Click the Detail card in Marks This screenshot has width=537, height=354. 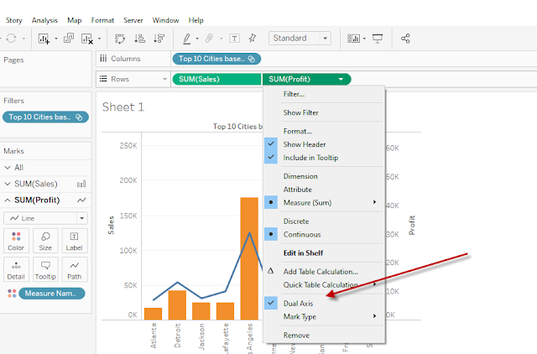tap(16, 270)
